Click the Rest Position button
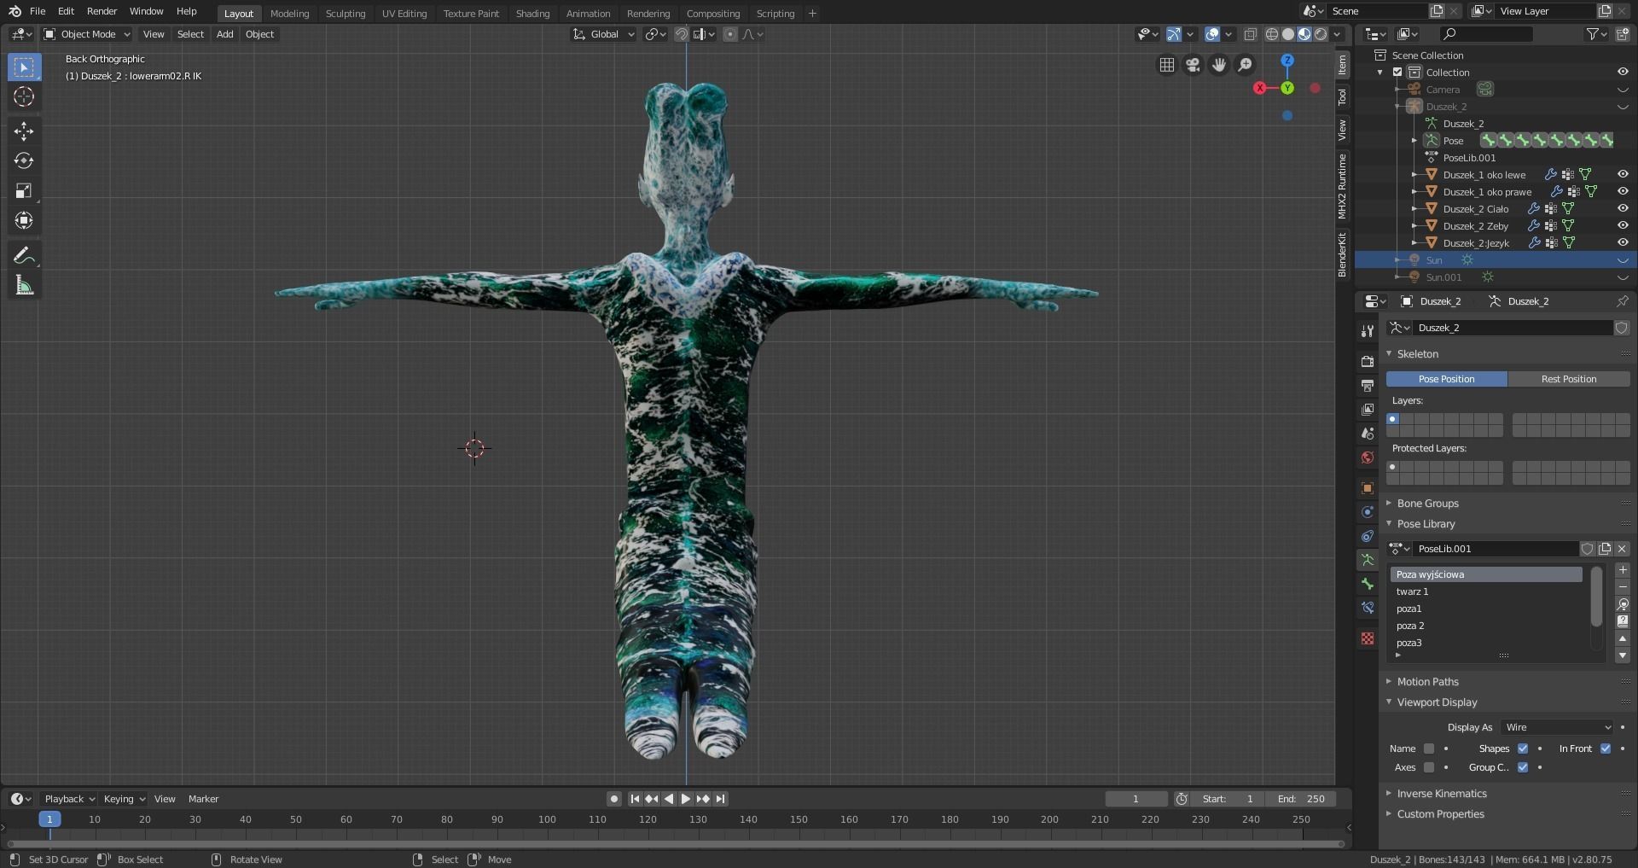Viewport: 1638px width, 868px height. [1568, 379]
